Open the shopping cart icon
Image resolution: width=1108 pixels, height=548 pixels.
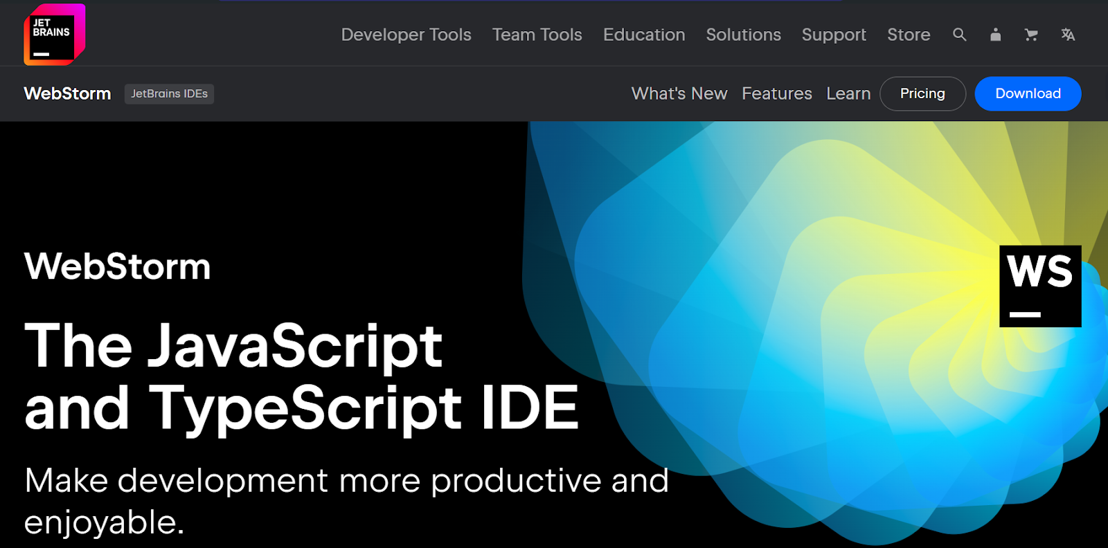[1031, 35]
